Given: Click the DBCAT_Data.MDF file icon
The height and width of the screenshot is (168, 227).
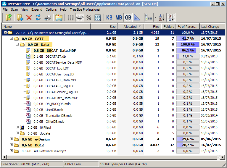Looking at the screenshot, I should (28, 50).
